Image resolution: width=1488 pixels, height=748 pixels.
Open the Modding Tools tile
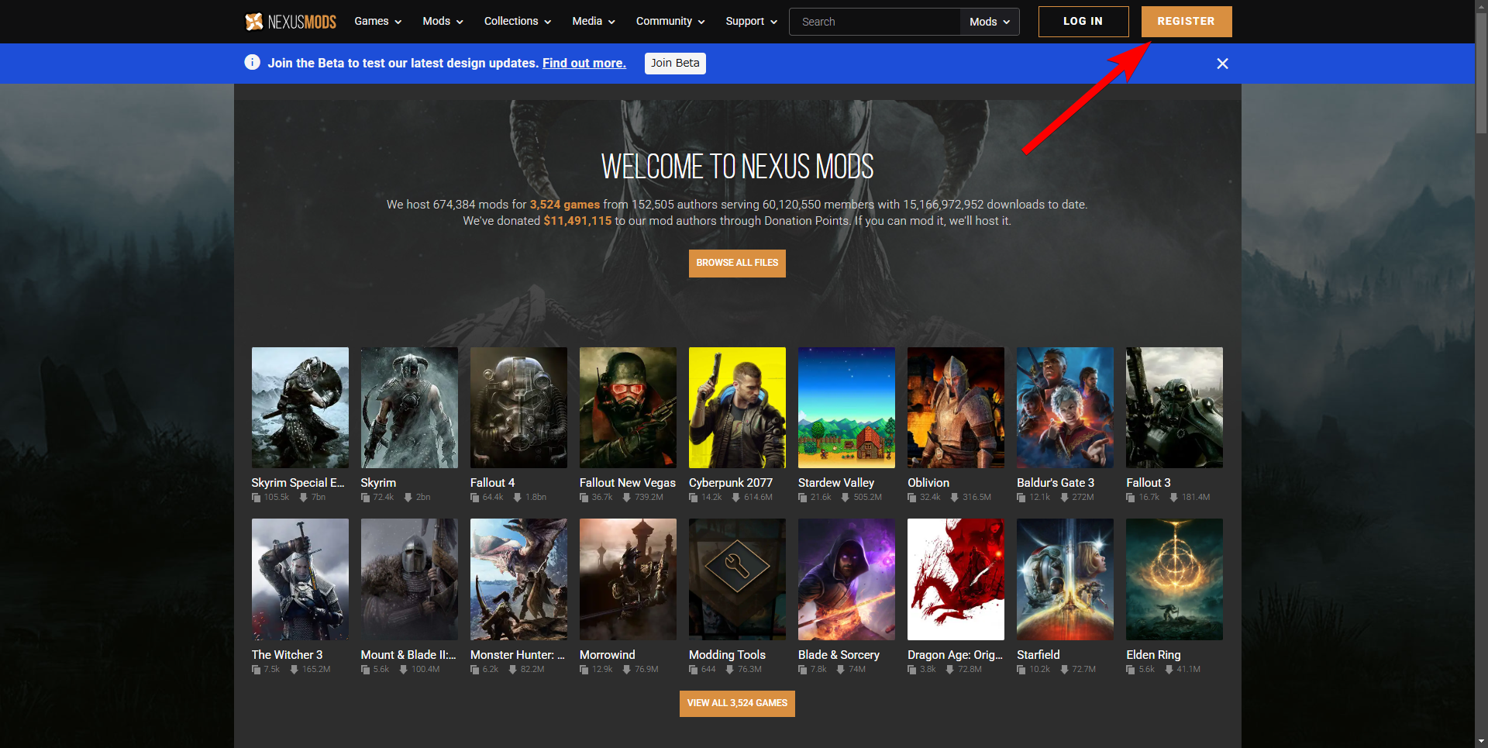(737, 580)
